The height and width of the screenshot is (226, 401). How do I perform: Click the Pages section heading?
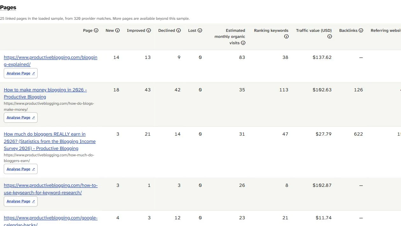coord(8,7)
